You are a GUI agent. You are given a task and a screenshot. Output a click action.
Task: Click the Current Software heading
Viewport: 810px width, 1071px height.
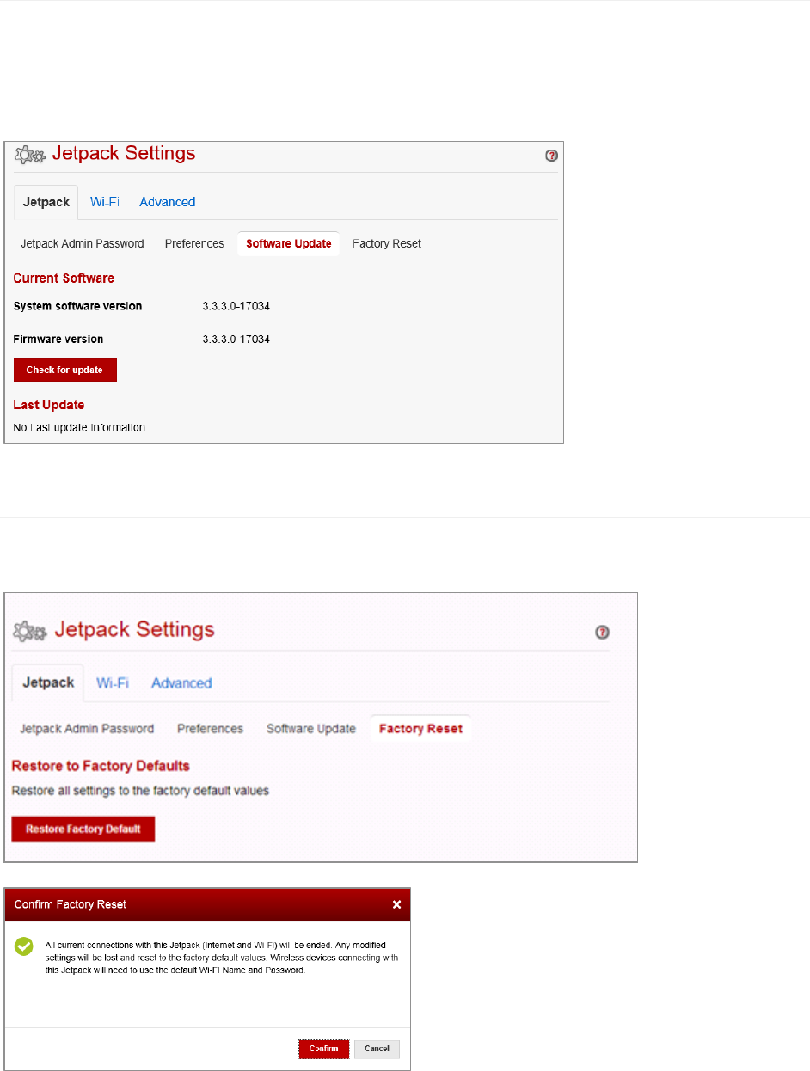(x=64, y=278)
